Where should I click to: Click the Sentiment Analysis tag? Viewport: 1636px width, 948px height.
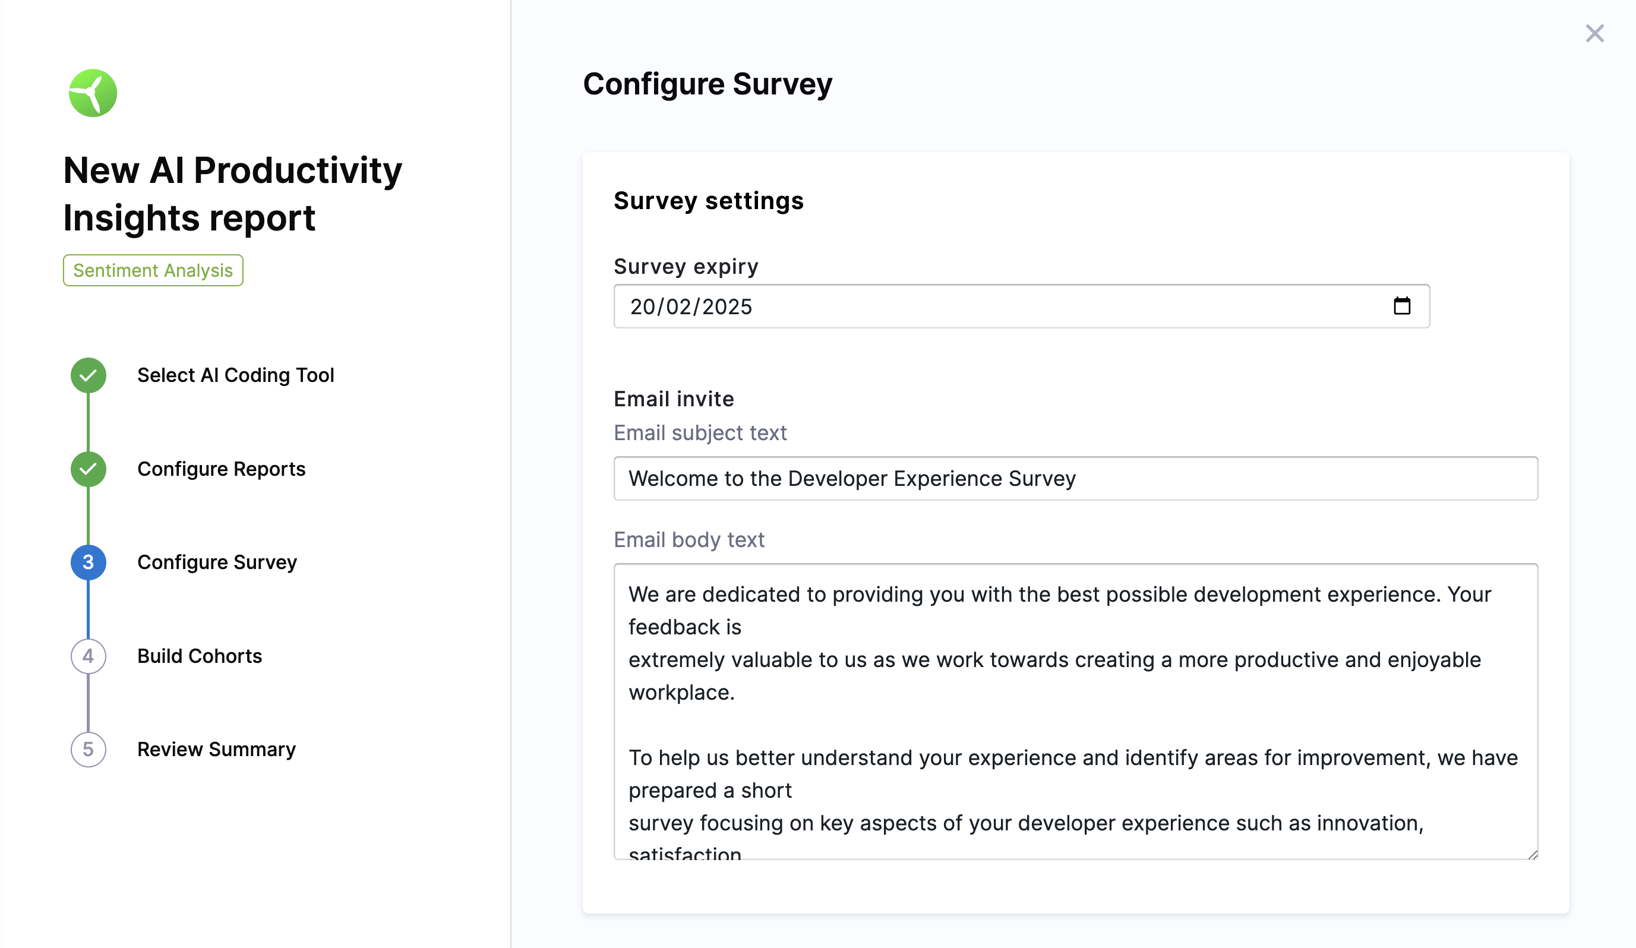pos(153,270)
